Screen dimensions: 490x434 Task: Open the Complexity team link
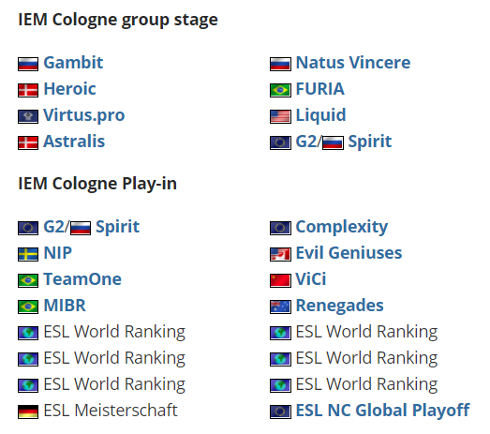point(342,227)
